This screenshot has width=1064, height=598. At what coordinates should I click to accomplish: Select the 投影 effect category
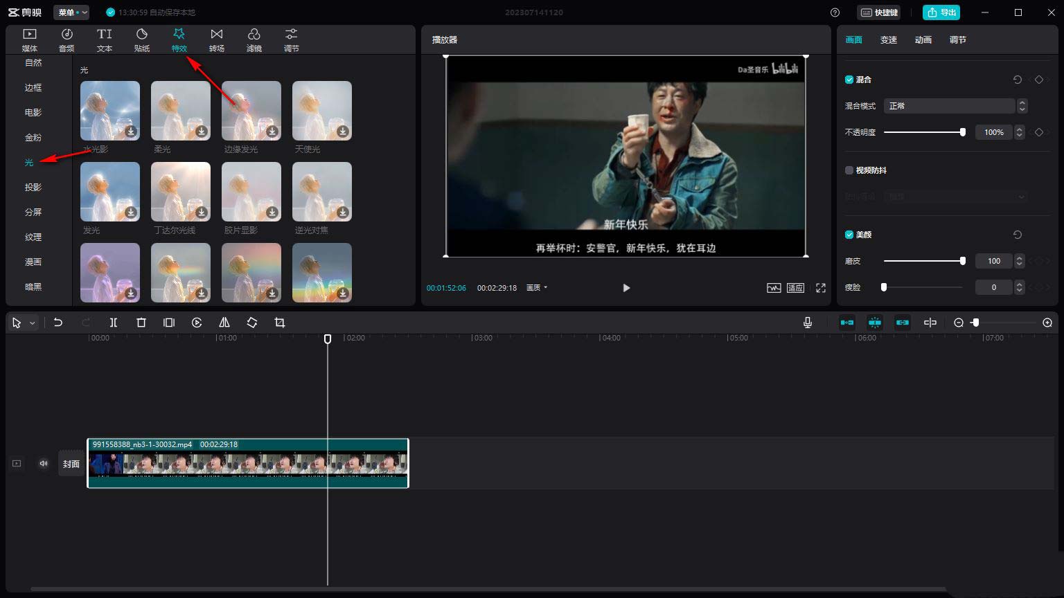[33, 188]
